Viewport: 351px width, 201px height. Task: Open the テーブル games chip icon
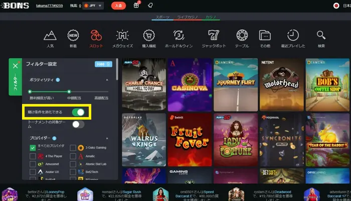(x=242, y=36)
